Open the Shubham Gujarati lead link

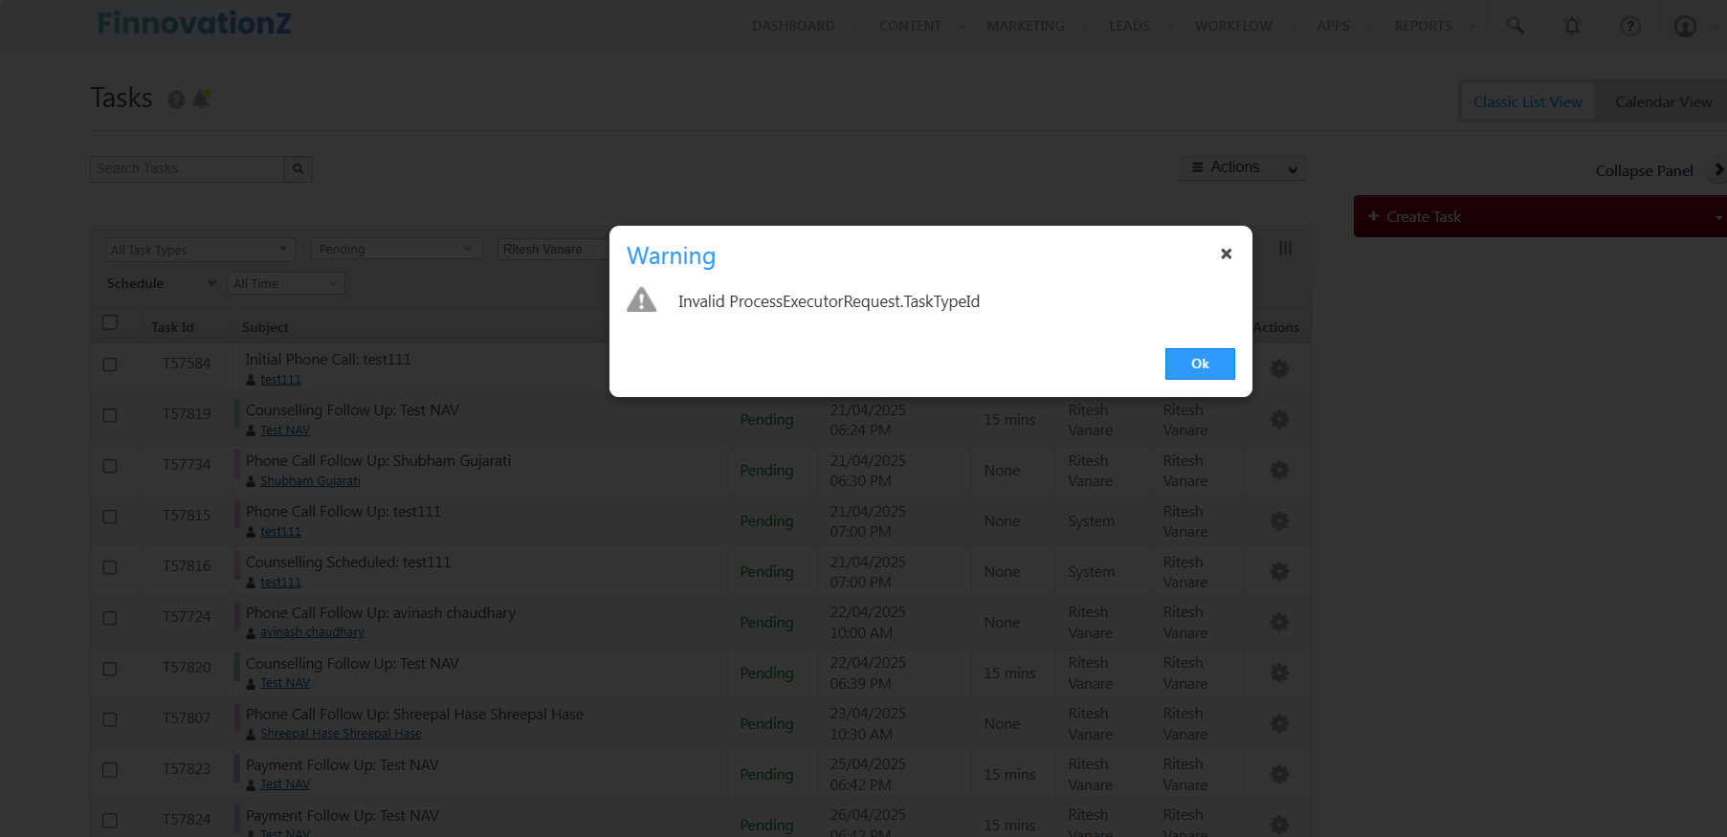click(x=310, y=481)
